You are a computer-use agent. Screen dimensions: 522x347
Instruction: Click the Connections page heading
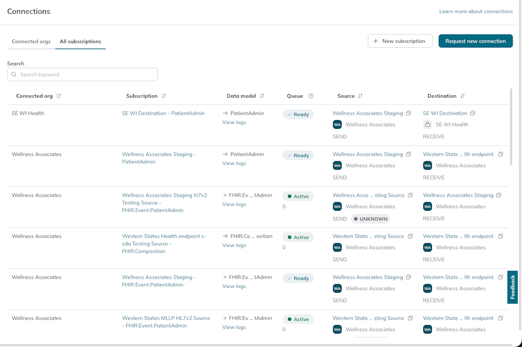(29, 11)
